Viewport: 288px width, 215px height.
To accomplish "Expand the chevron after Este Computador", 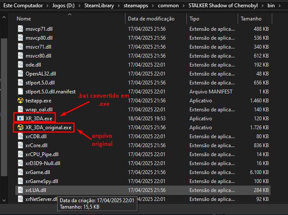I will coord(47,6).
